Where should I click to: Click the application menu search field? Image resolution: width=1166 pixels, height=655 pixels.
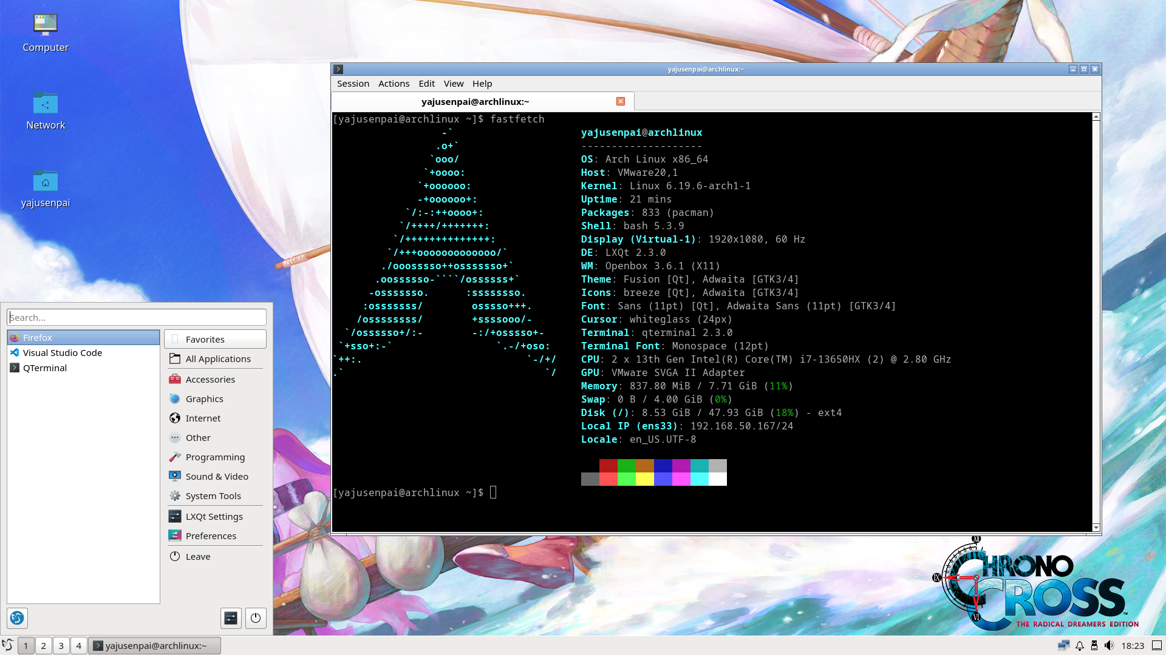pyautogui.click(x=137, y=317)
